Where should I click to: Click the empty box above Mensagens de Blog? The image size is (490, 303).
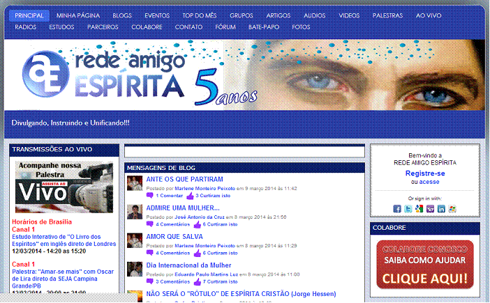coord(244,152)
